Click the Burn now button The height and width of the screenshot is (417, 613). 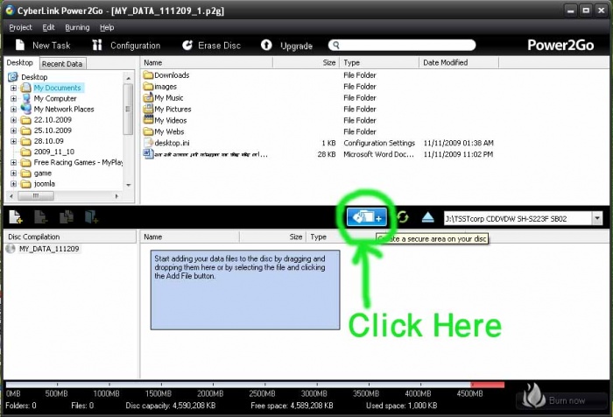pyautogui.click(x=562, y=399)
